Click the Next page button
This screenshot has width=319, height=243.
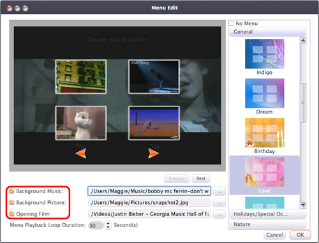click(201, 179)
